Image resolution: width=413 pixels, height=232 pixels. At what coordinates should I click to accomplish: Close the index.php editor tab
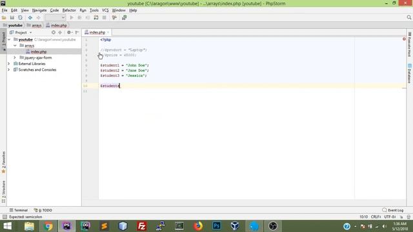108,32
